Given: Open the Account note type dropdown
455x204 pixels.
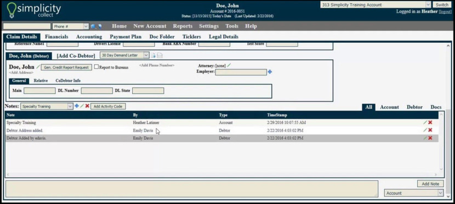Looking at the screenshot, I should [x=414, y=193].
